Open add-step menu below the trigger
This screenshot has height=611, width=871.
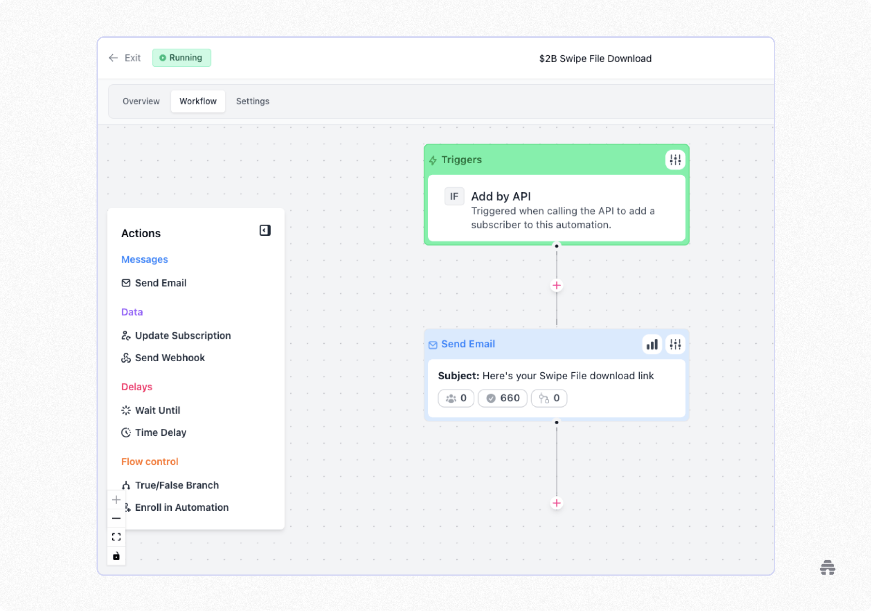coord(556,285)
